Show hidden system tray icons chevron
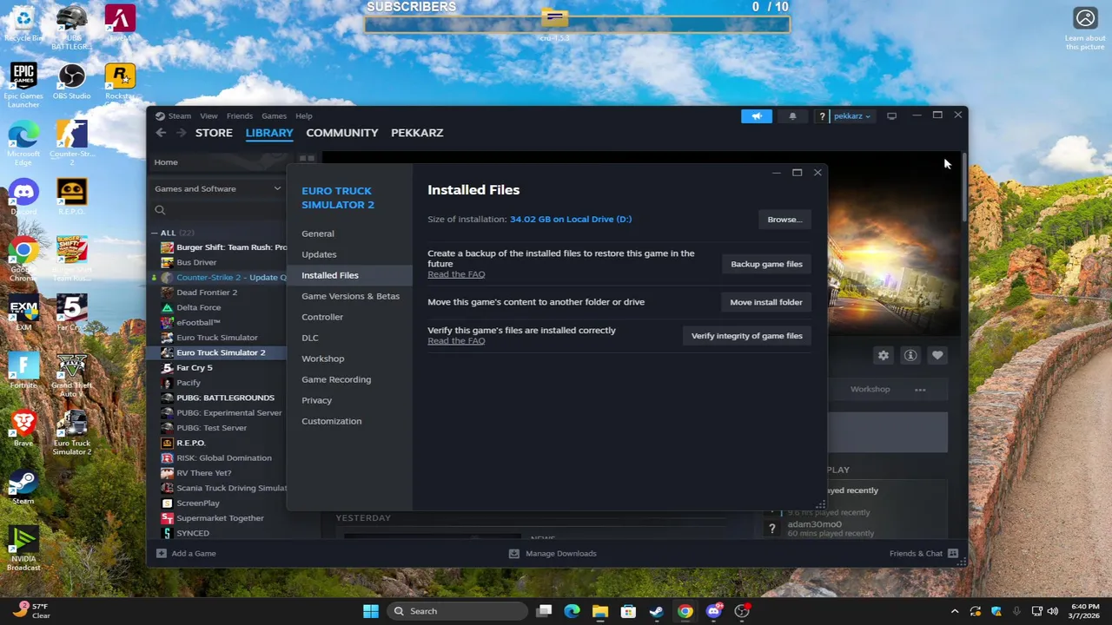This screenshot has width=1112, height=625. (x=955, y=611)
